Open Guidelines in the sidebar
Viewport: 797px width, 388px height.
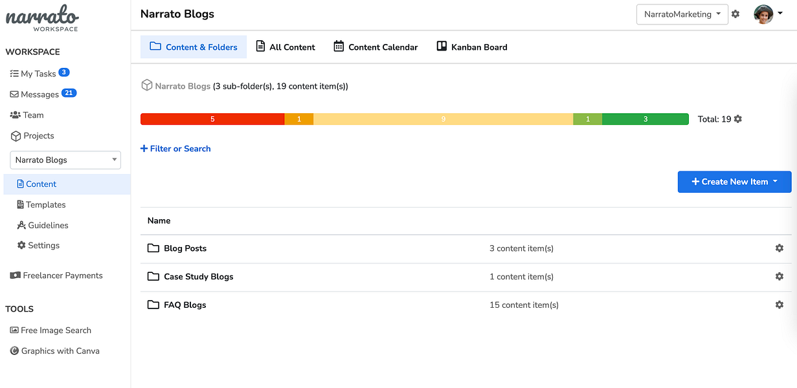(43, 225)
